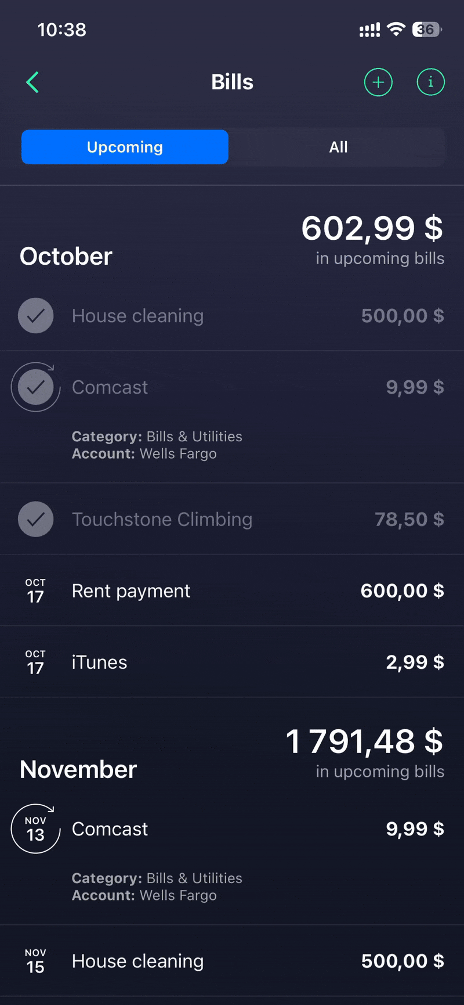Tap the green back arrow
464x1005 pixels.
tap(33, 82)
